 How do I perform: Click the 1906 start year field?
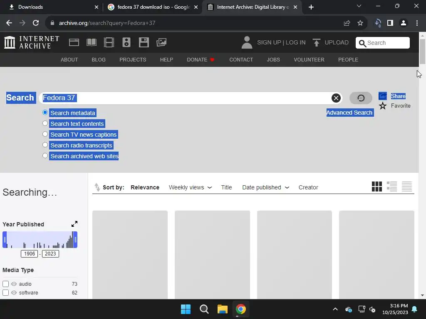30,254
